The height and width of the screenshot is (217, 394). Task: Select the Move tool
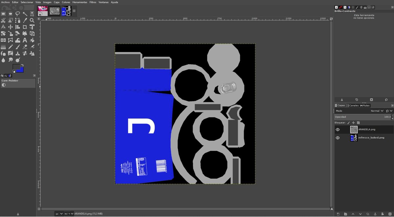pyautogui.click(x=10, y=27)
